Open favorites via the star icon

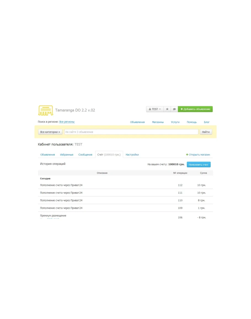coord(167,109)
